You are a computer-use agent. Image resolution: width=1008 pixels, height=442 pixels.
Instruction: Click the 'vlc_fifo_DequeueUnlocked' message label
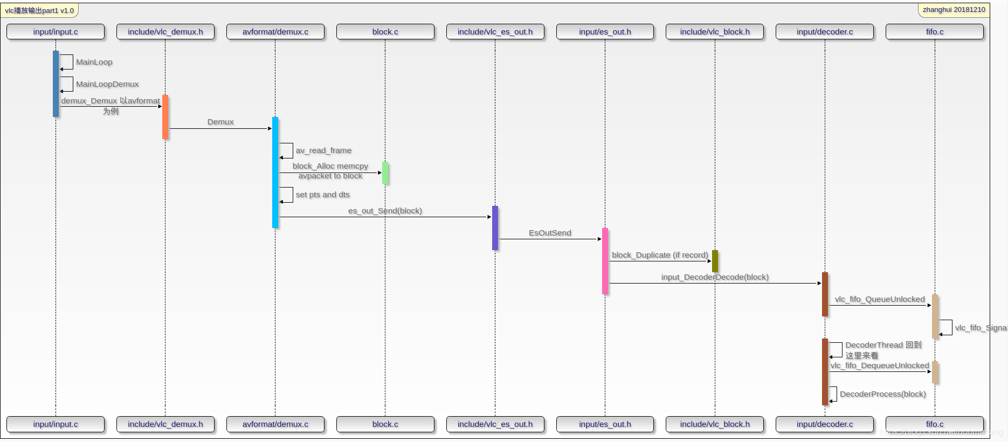tap(880, 365)
